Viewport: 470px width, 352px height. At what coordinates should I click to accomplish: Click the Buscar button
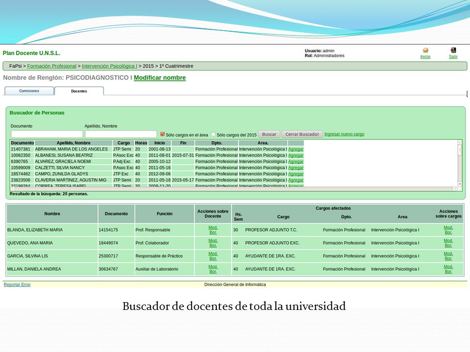click(x=269, y=134)
